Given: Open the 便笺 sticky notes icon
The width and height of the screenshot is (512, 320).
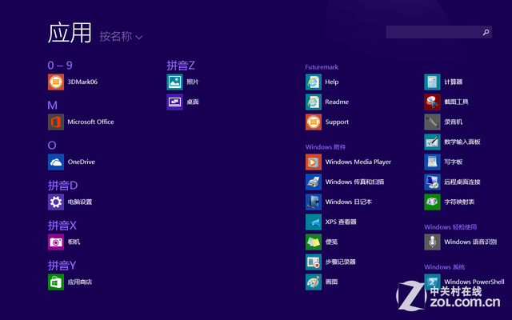Looking at the screenshot, I should (x=314, y=242).
